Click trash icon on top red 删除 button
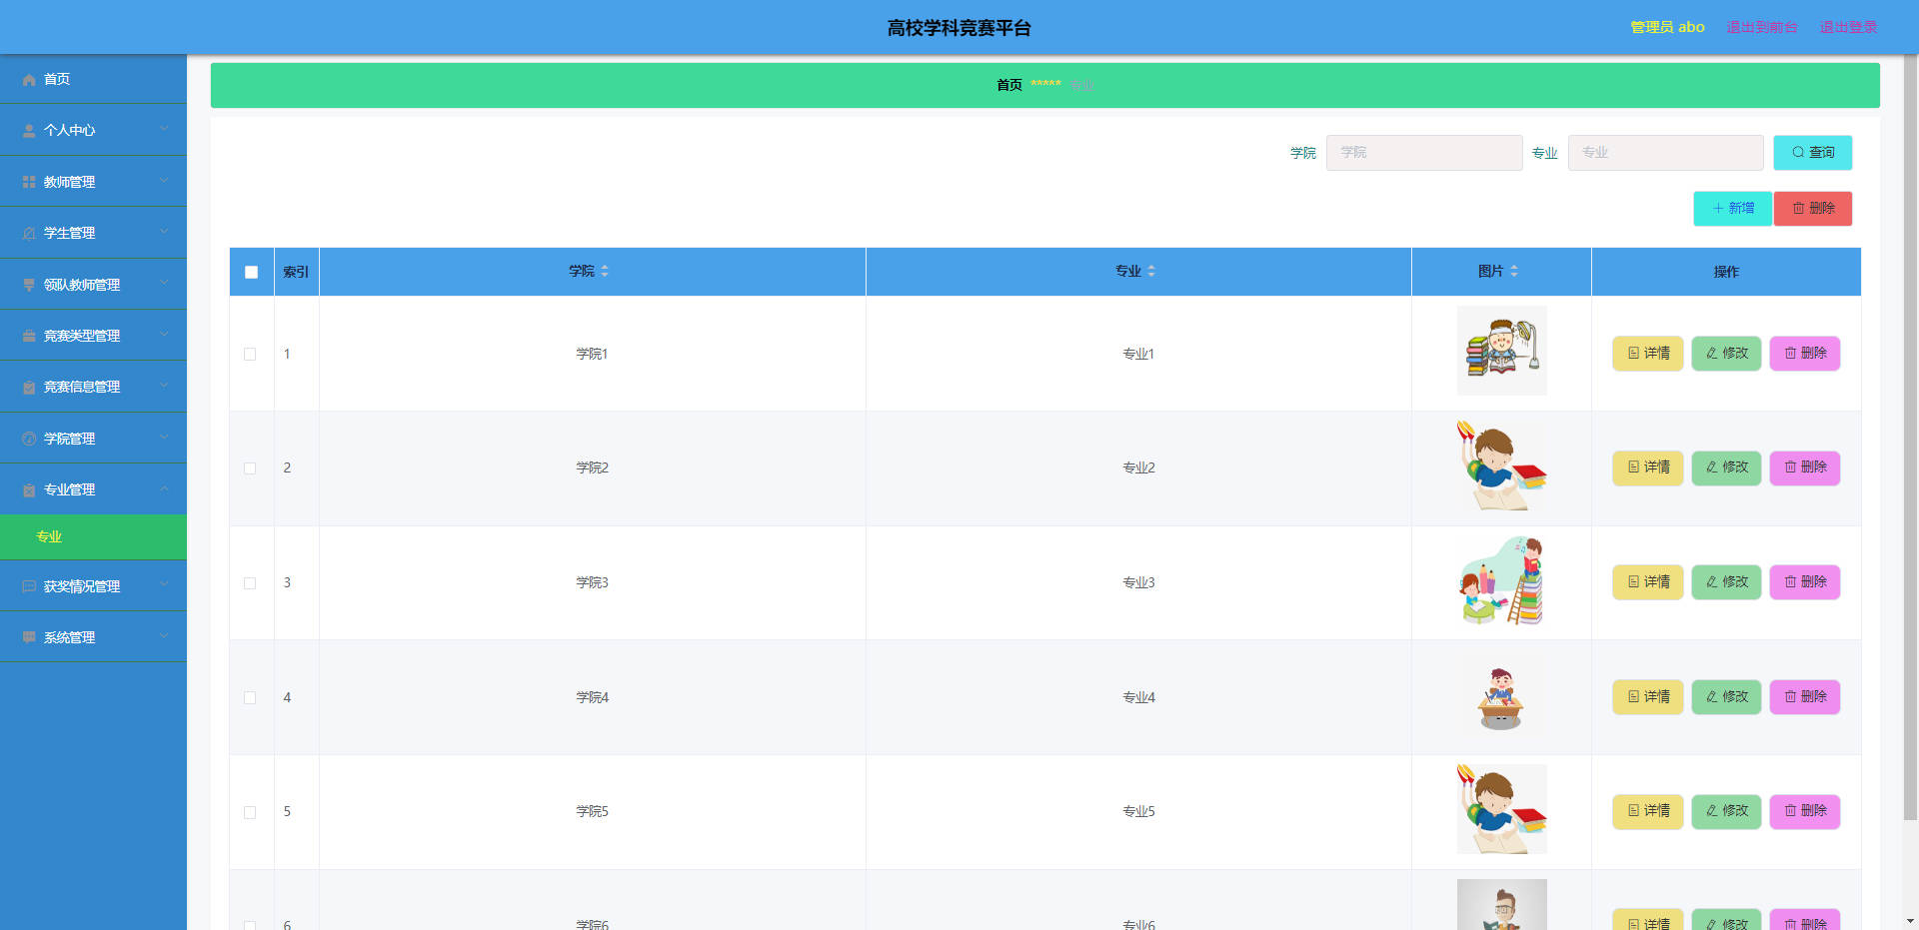1919x930 pixels. pyautogui.click(x=1798, y=209)
